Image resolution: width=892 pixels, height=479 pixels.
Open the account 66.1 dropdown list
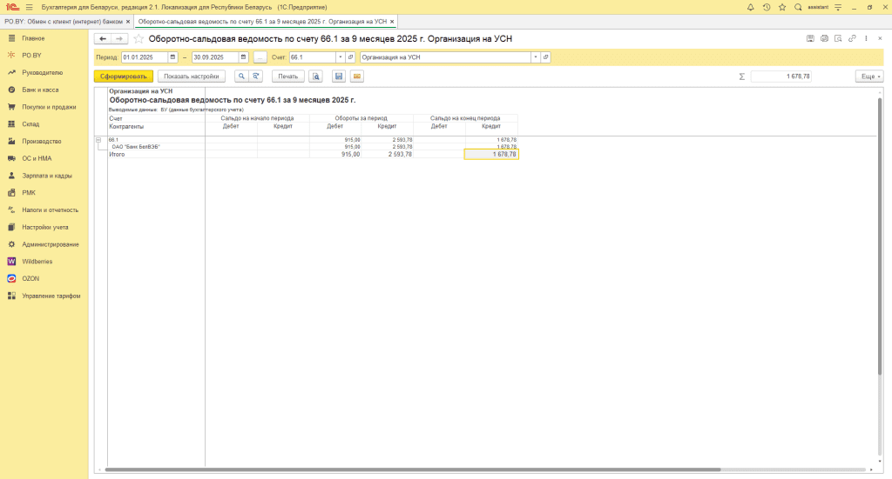pos(340,57)
